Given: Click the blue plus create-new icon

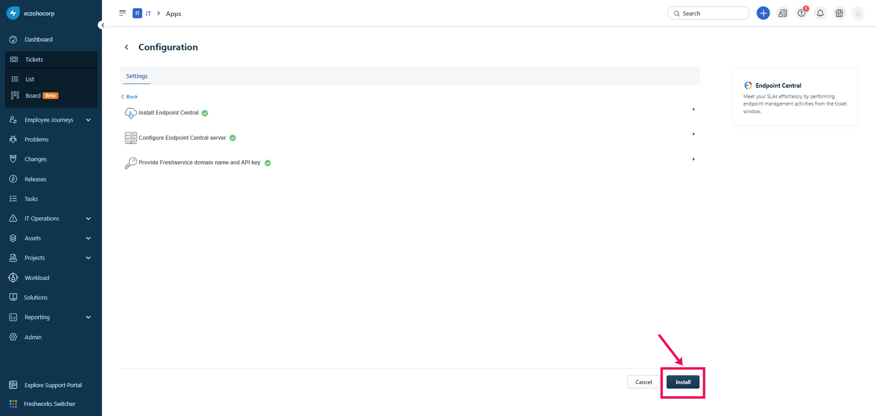Looking at the screenshot, I should click(763, 13).
